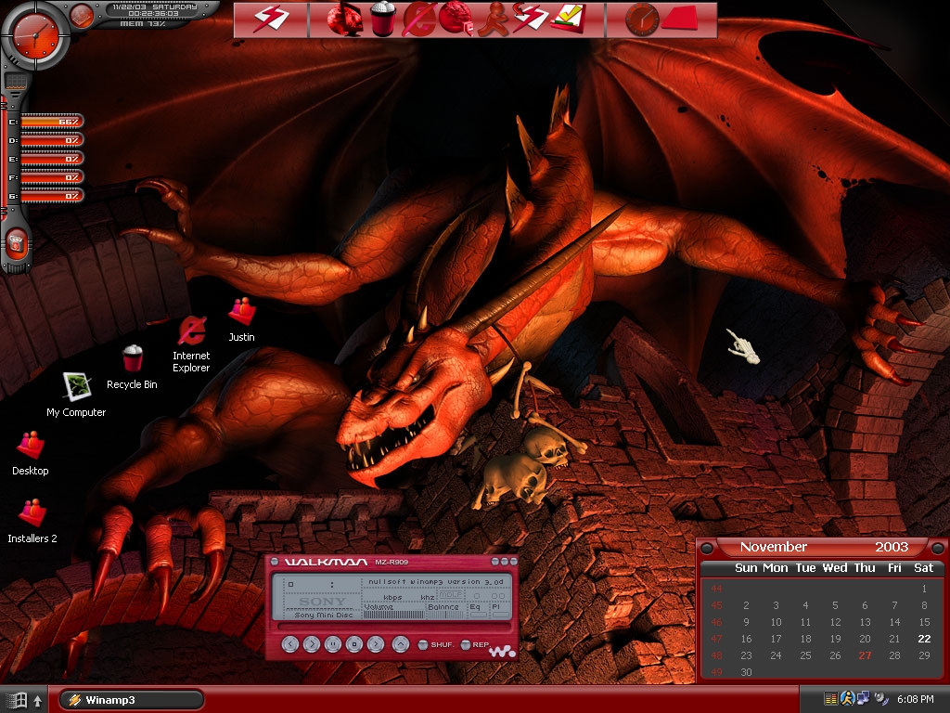Toggle REP. repeat in the Walkman player

click(x=476, y=644)
